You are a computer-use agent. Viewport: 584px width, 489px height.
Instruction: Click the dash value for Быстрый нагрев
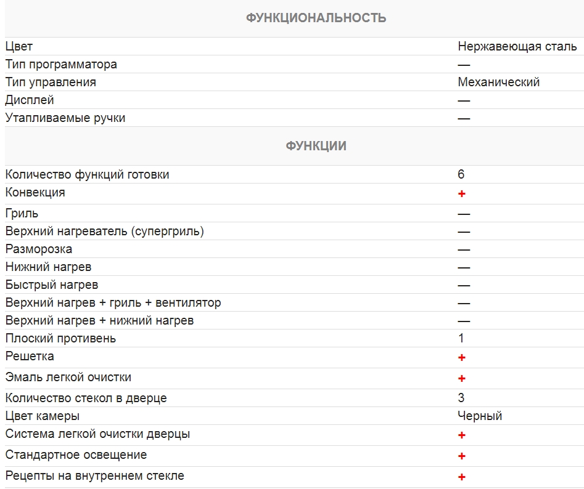(x=464, y=285)
